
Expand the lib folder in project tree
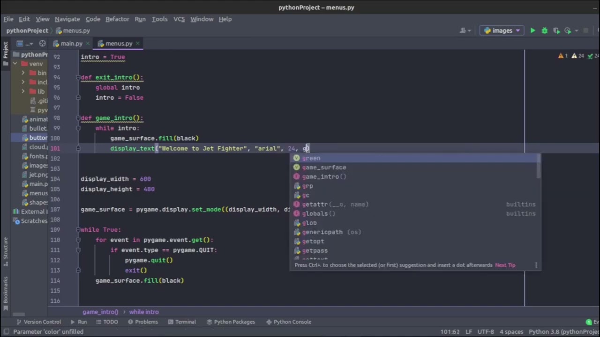click(22, 91)
